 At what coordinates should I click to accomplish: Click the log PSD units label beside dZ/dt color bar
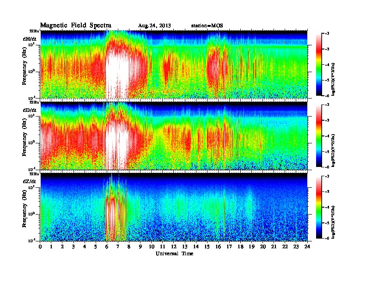point(334,222)
